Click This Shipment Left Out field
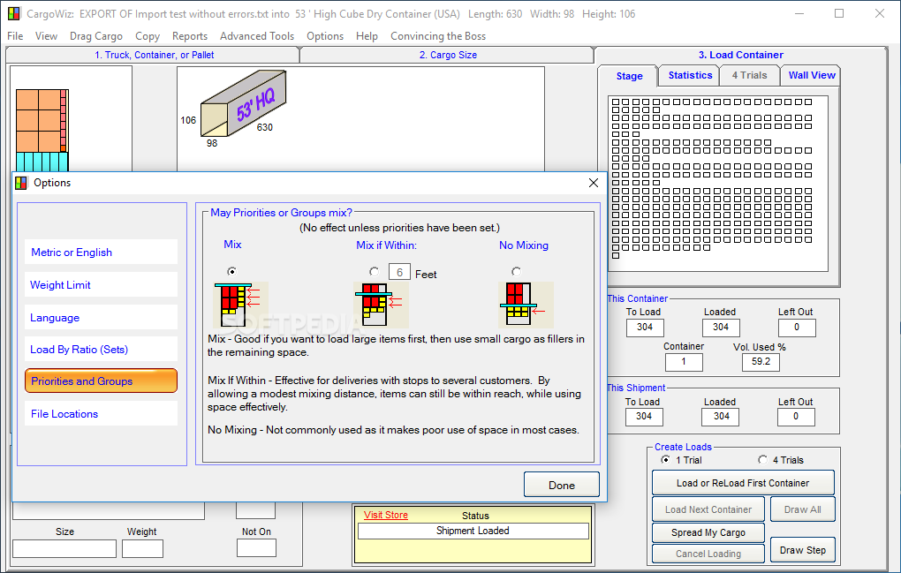The image size is (901, 573). coord(796,417)
